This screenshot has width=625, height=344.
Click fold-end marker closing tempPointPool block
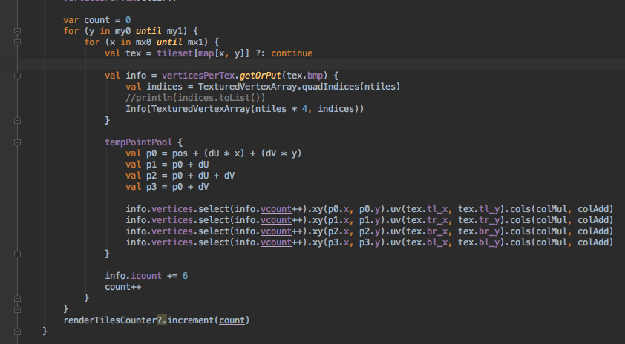coord(17,253)
